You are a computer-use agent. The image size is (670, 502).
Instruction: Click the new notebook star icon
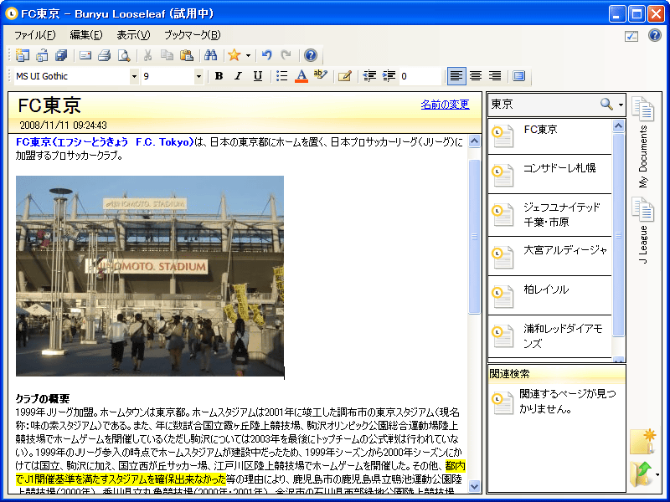click(643, 442)
